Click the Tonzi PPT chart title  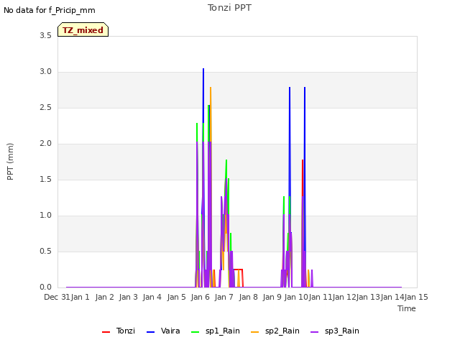(229, 8)
